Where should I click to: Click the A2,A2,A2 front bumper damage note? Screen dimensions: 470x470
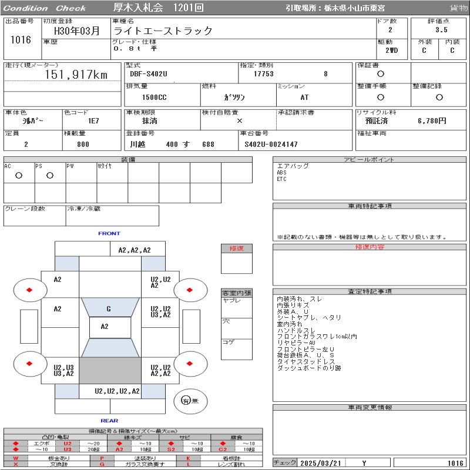135,250
